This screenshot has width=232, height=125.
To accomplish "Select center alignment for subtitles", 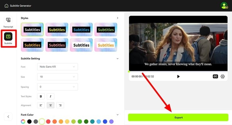I will [50, 105].
